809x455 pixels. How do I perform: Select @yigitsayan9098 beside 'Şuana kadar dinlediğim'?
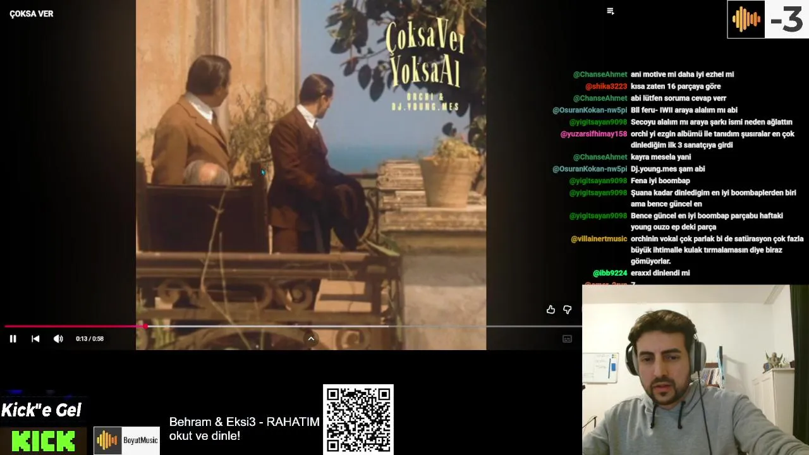598,193
